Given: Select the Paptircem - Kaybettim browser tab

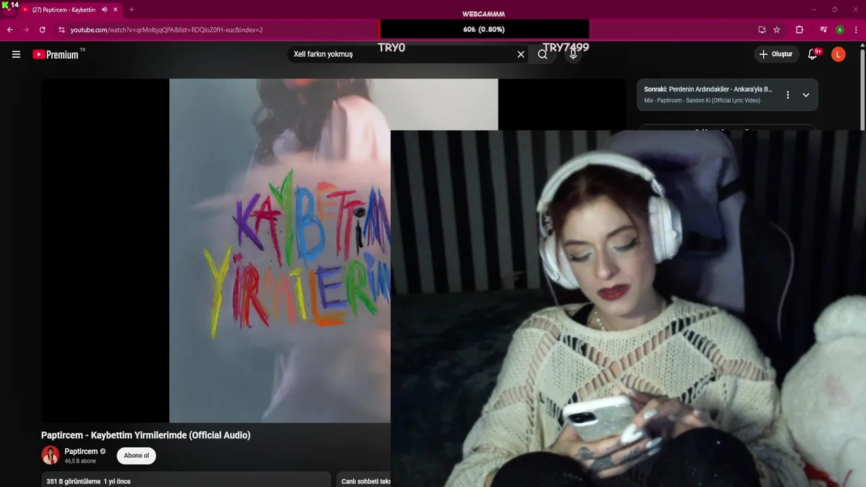Looking at the screenshot, I should [x=64, y=9].
